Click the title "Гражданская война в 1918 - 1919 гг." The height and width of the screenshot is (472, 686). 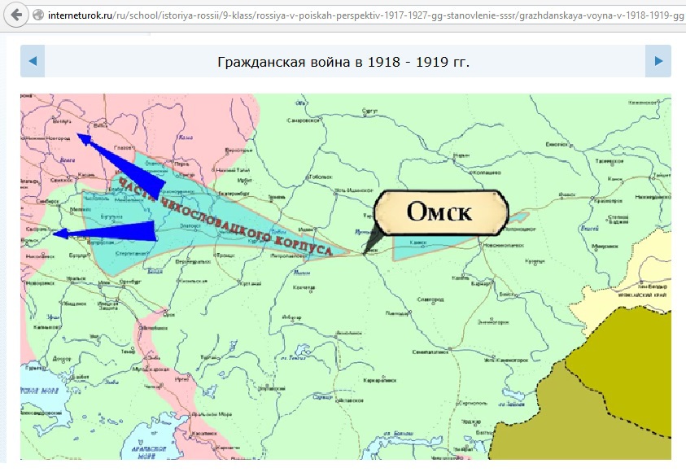[344, 63]
